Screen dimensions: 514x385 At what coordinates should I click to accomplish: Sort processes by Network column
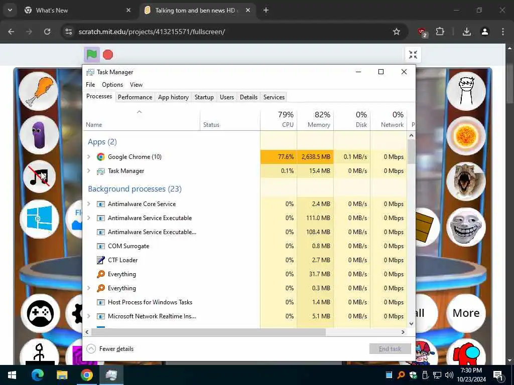[x=389, y=119]
